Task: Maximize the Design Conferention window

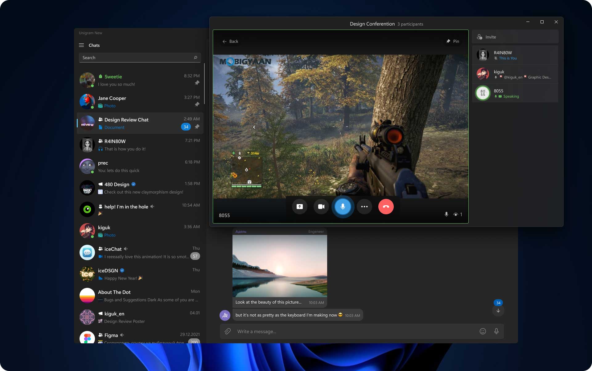Action: (x=542, y=22)
